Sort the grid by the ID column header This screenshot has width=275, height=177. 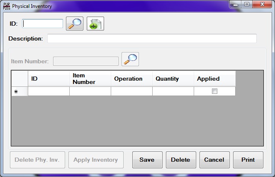click(49, 79)
